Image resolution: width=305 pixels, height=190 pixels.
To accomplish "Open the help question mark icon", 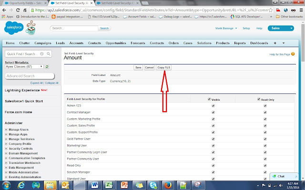I will tap(293, 54).
